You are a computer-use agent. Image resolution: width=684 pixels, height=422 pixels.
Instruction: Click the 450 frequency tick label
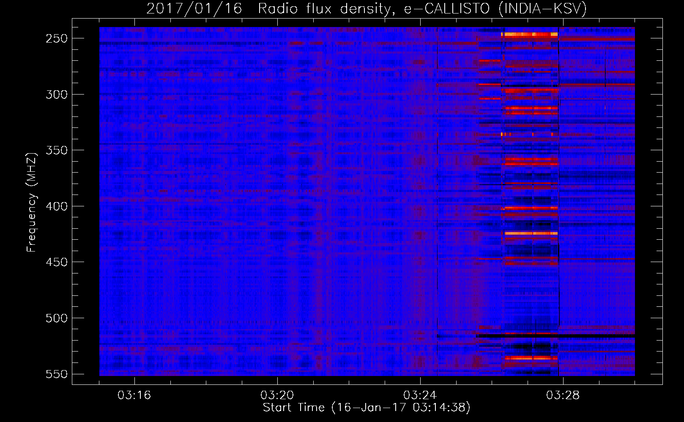click(57, 262)
